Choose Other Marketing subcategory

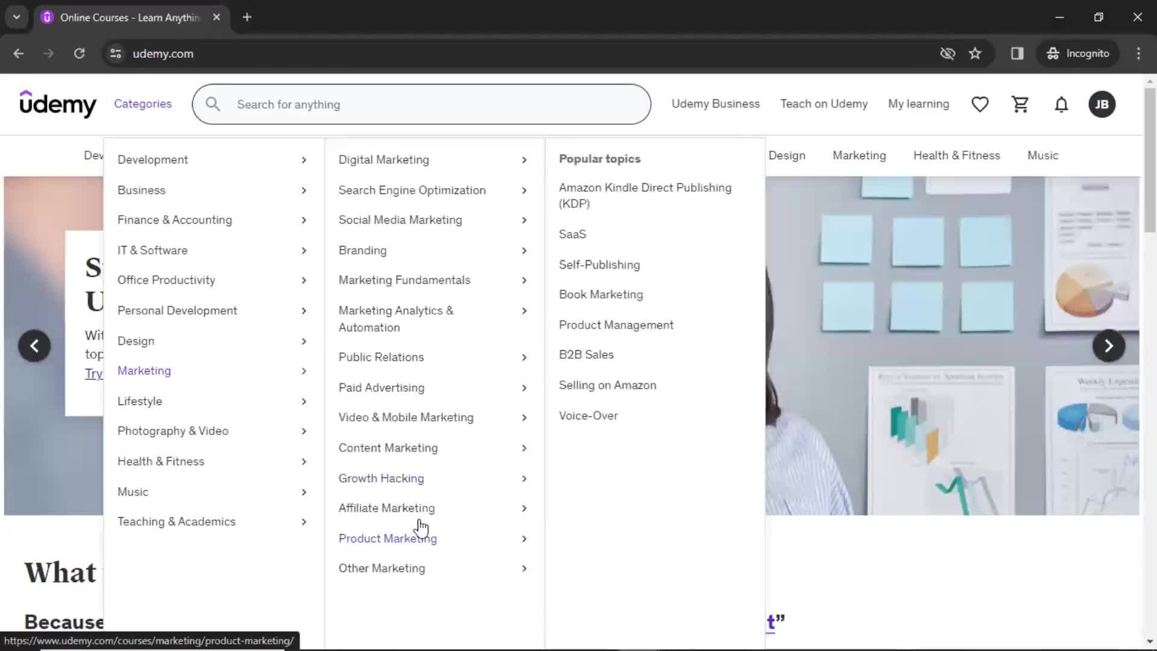point(381,568)
